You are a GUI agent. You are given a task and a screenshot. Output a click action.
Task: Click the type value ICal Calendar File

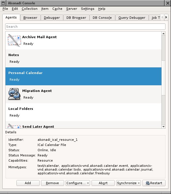tap(52, 145)
